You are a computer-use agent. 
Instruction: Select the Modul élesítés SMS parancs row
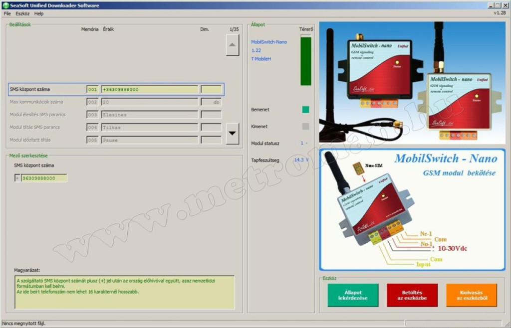(x=37, y=115)
